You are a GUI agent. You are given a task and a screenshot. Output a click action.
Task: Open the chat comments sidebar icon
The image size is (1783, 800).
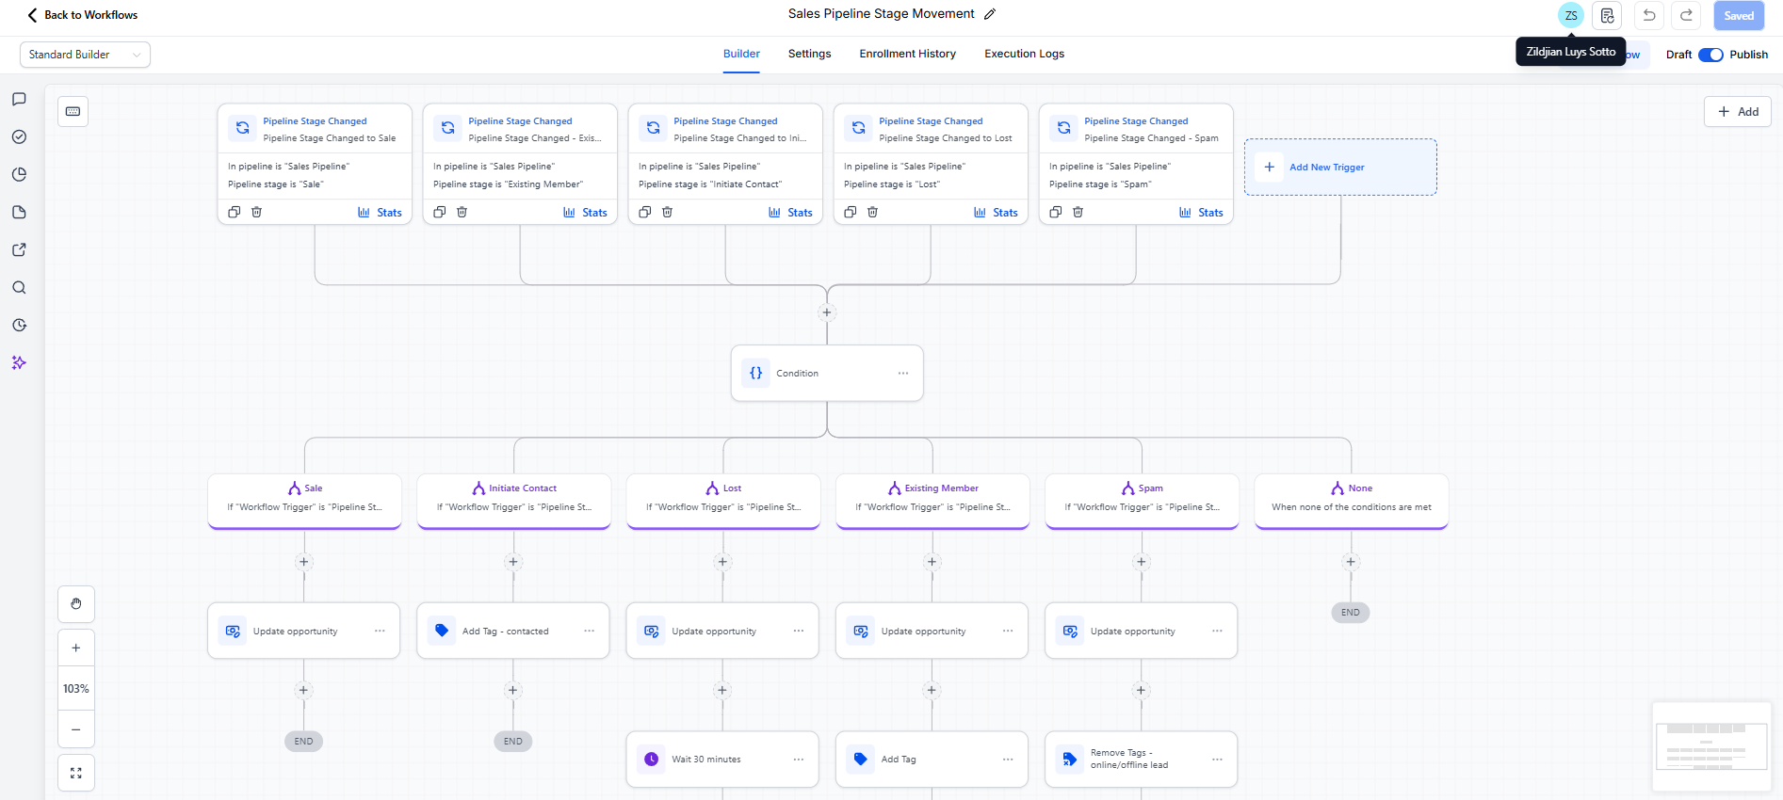19,99
